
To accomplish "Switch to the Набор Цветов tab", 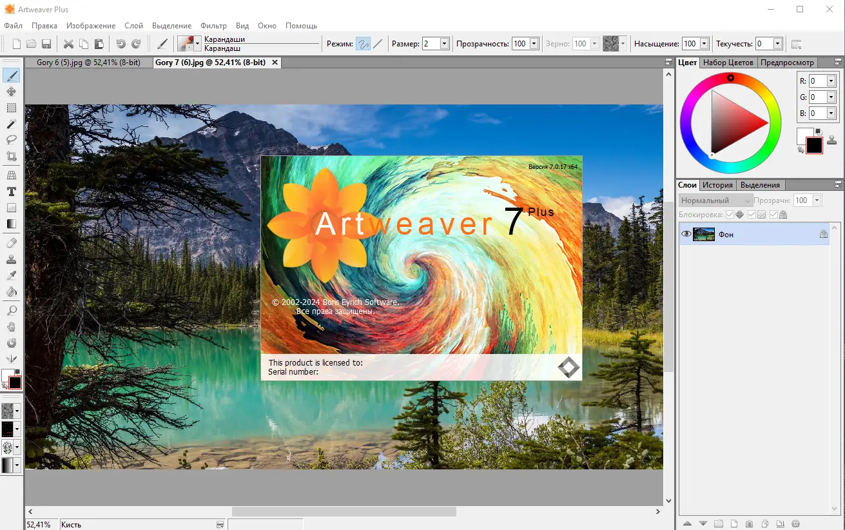I will click(x=728, y=63).
